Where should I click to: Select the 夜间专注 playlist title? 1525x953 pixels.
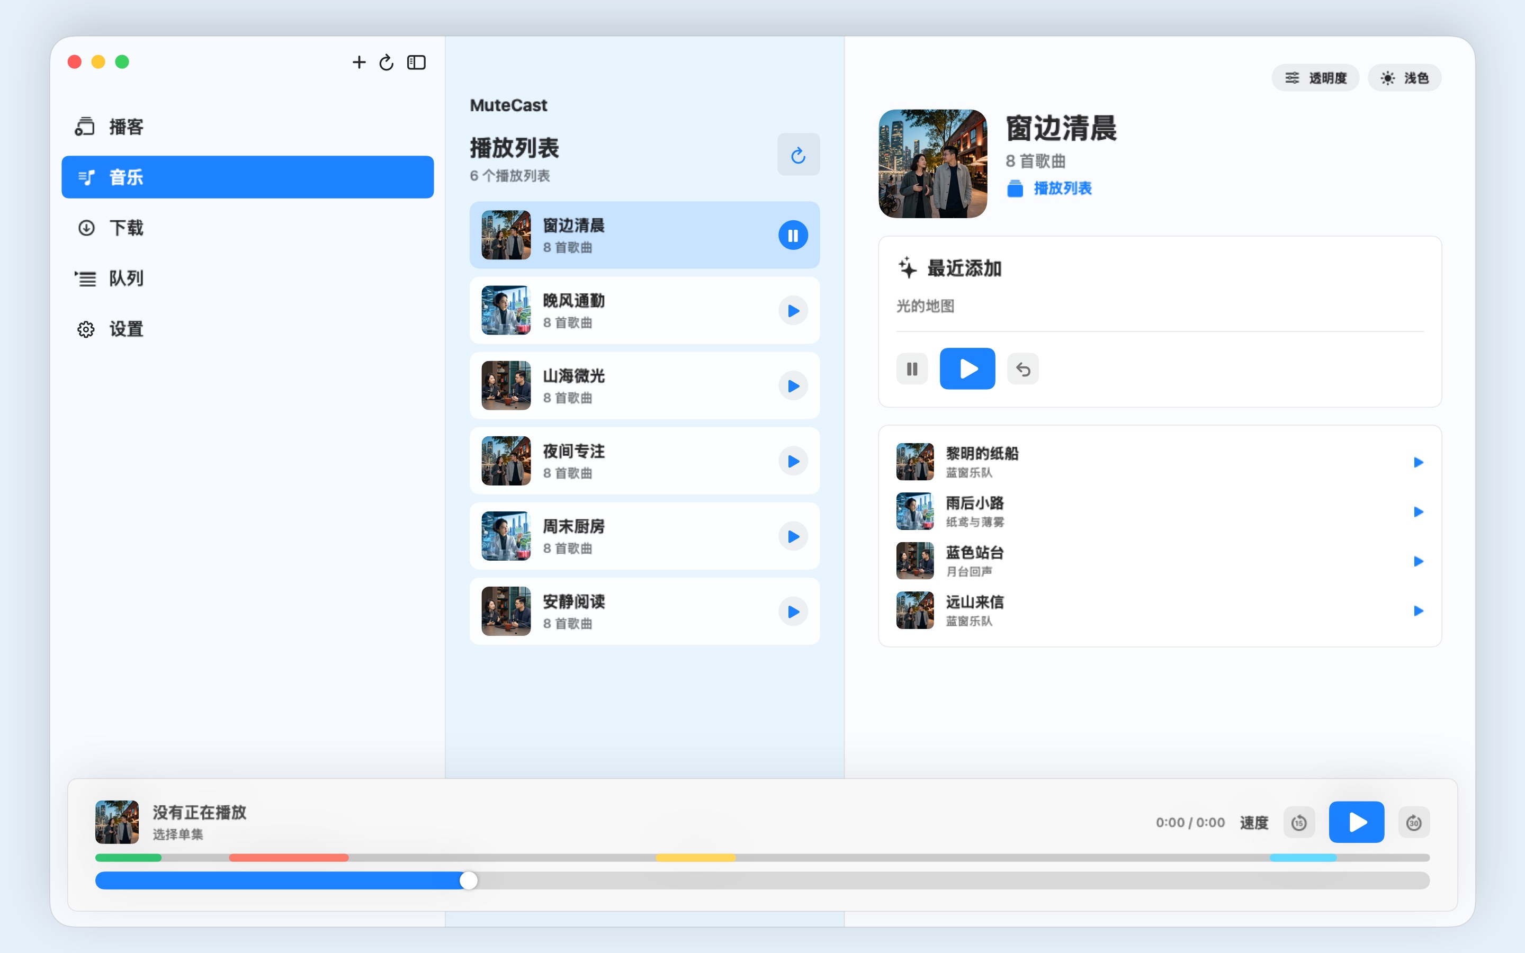click(x=573, y=451)
